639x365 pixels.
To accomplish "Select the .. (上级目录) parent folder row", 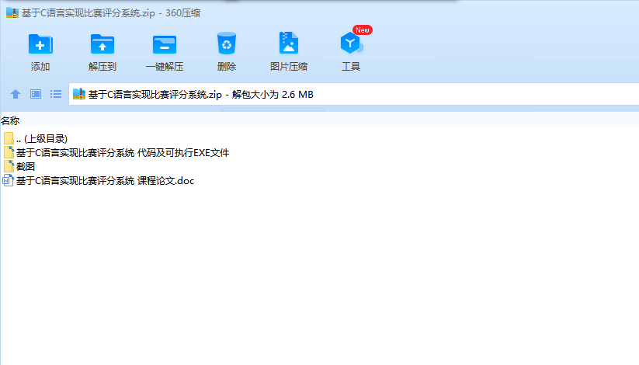I will [35, 139].
